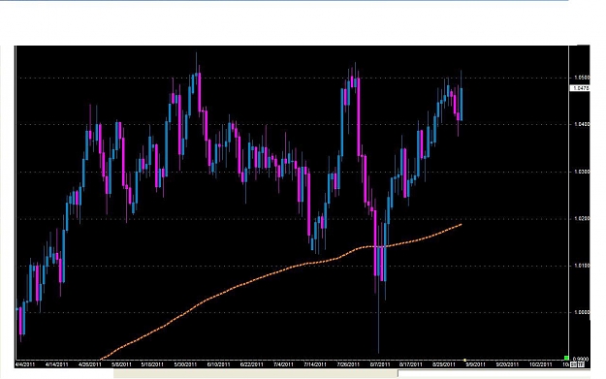606x379 pixels.
Task: Click the 1.0100 price axis label
Action: pyautogui.click(x=581, y=266)
